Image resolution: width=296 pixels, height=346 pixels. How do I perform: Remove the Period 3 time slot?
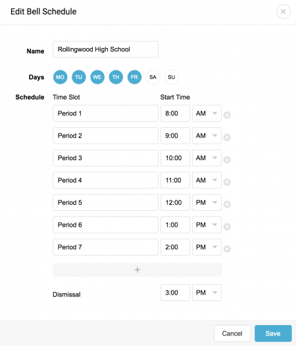coord(227,159)
